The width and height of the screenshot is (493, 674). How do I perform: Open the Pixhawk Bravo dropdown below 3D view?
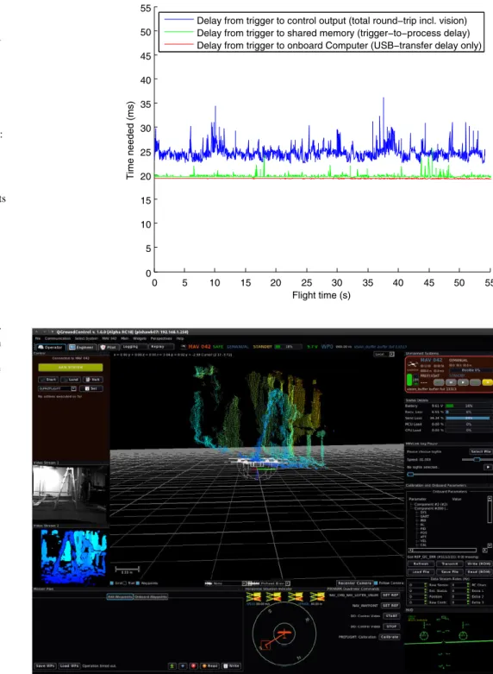pos(269,583)
